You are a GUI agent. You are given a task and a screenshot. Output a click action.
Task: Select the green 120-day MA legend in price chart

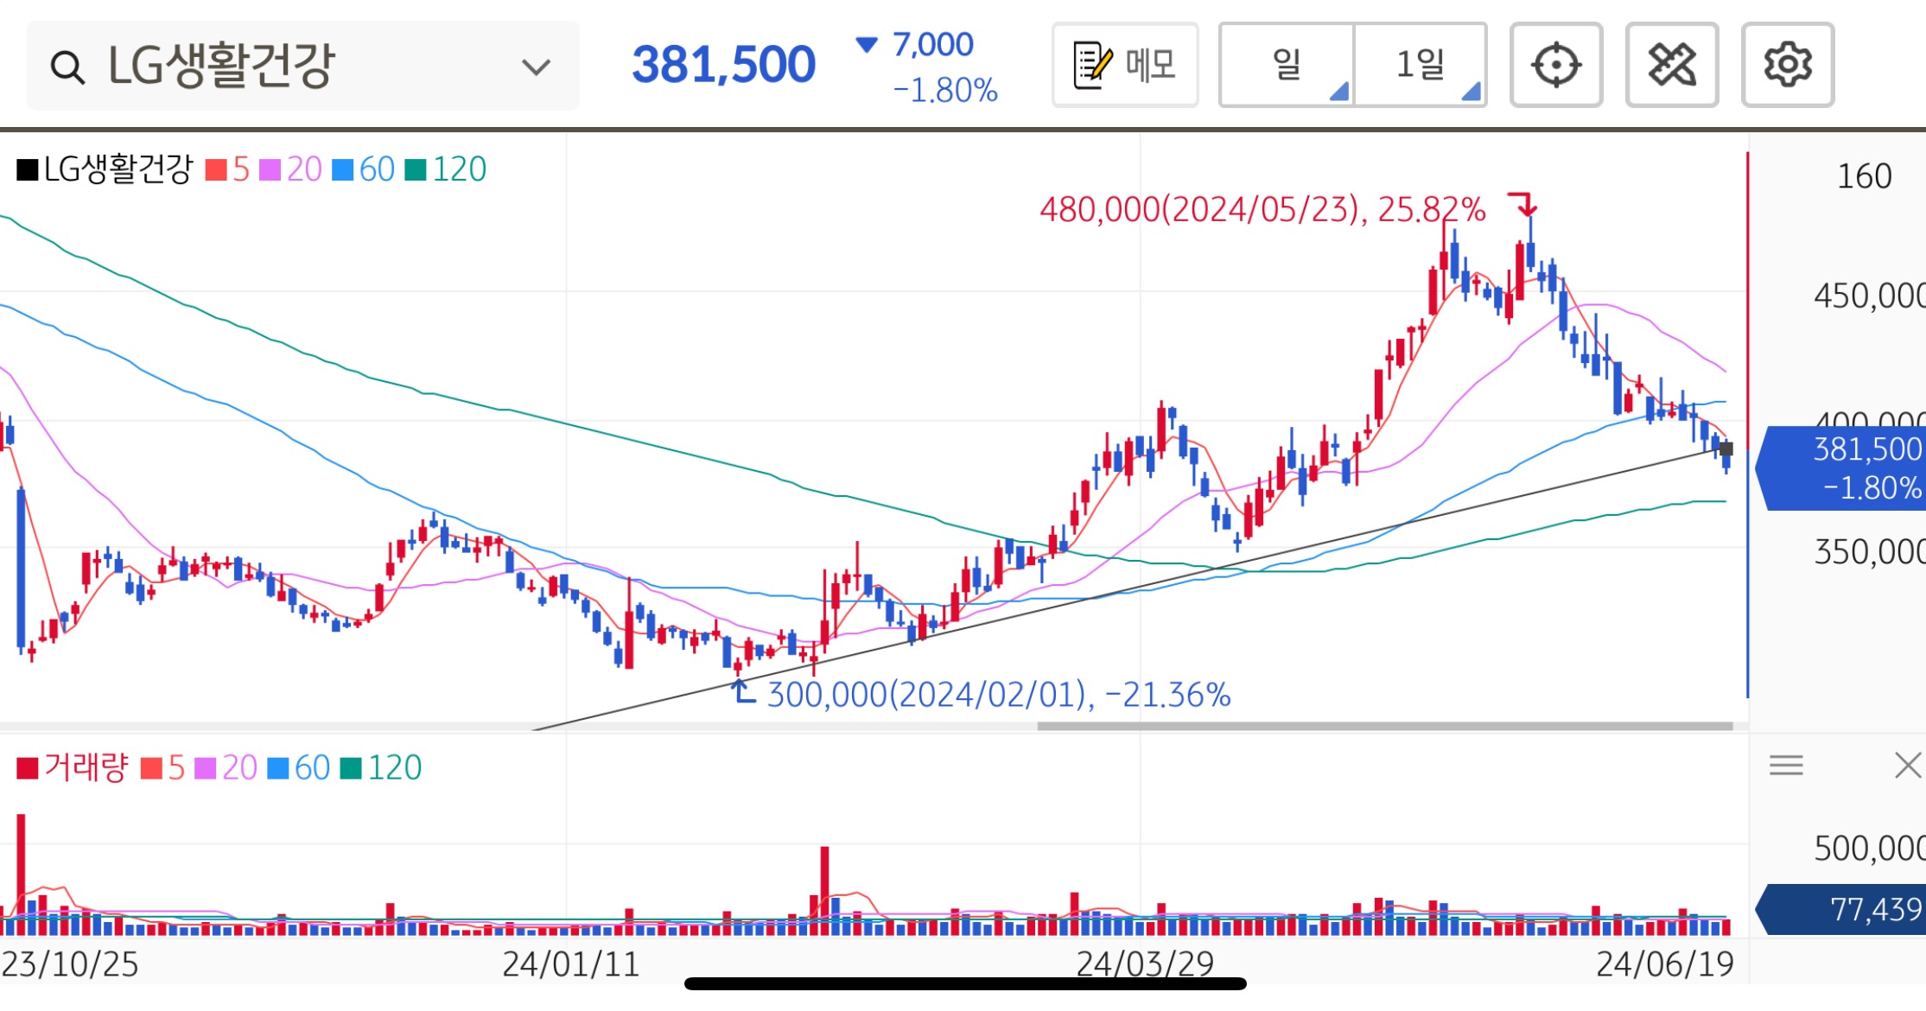click(445, 169)
